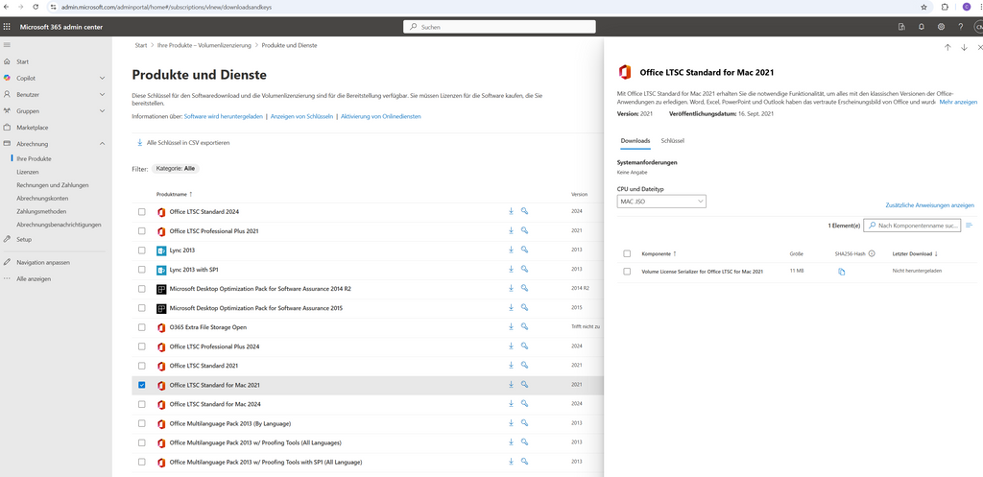Click the Nach Komponentenname suchen field
Viewport: 983px width, 477px height.
pos(912,225)
